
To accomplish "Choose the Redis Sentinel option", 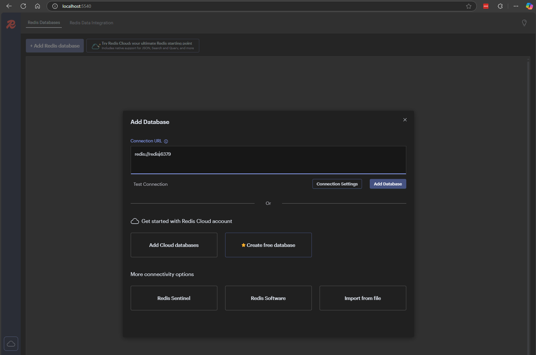I will [174, 298].
